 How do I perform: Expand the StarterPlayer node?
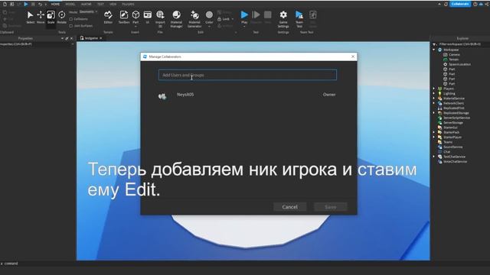click(434, 137)
